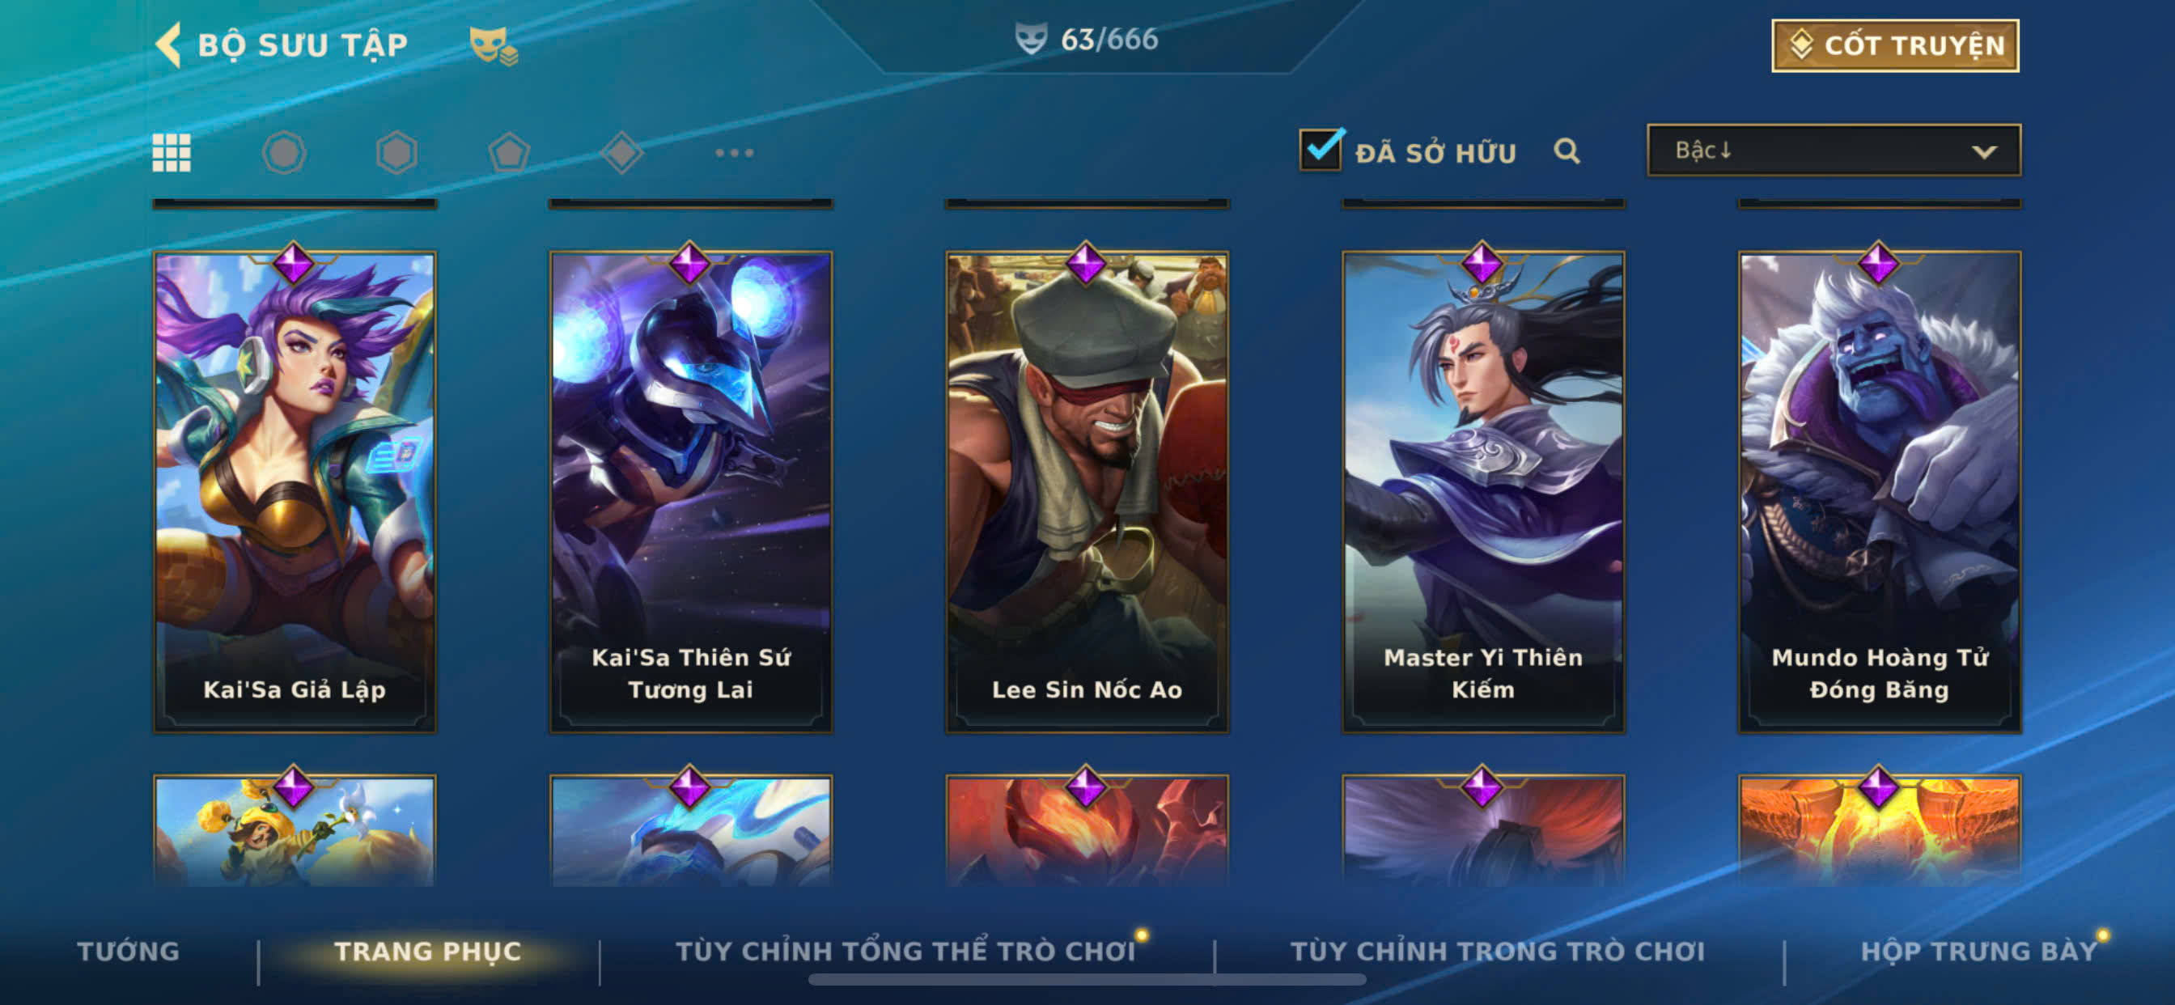Switch to the Tướng tab
2175x1005 pixels.
(x=129, y=951)
